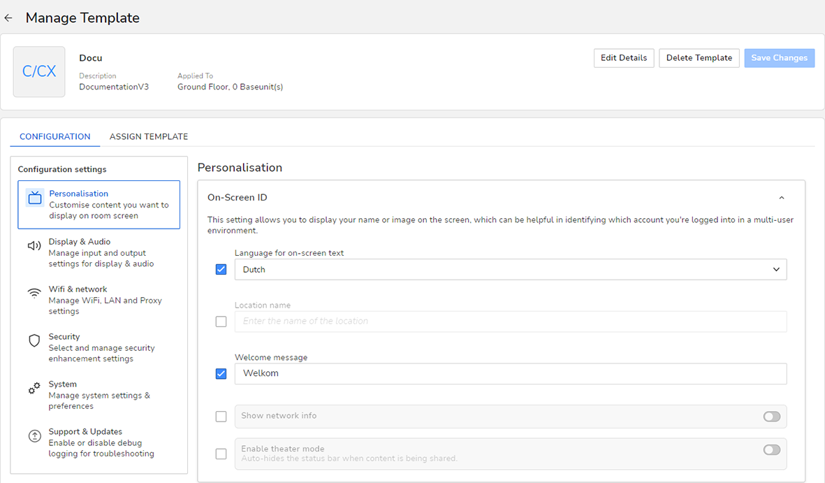Click the C/CX template logo tile
The height and width of the screenshot is (483, 825).
coord(39,71)
